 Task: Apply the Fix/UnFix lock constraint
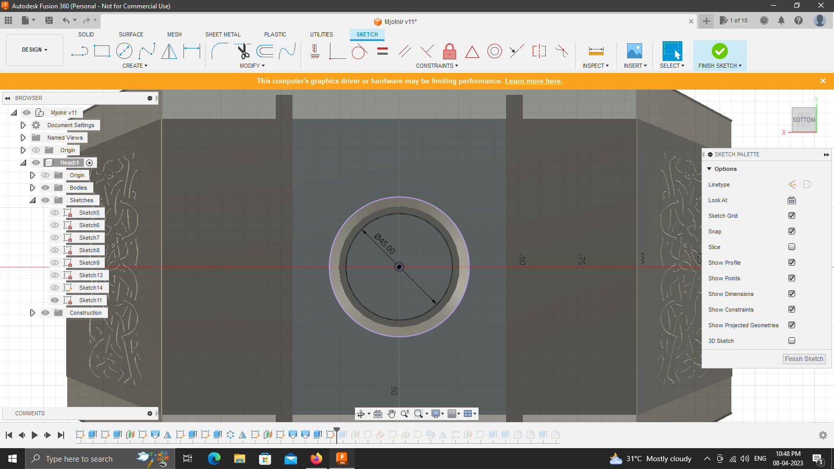point(449,51)
